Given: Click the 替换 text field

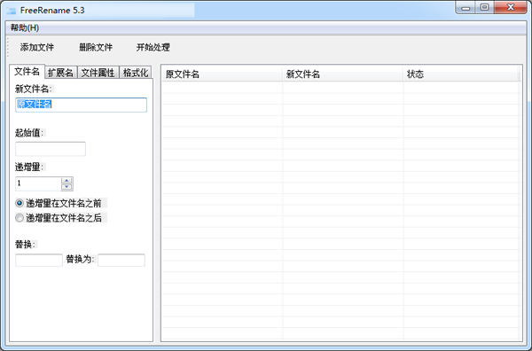Looking at the screenshot, I should point(39,260).
